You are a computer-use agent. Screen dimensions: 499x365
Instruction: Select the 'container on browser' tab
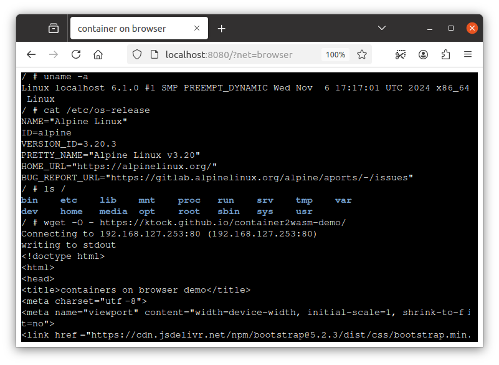click(139, 28)
